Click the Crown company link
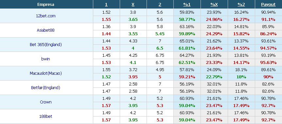282x124 pixels. point(46,102)
